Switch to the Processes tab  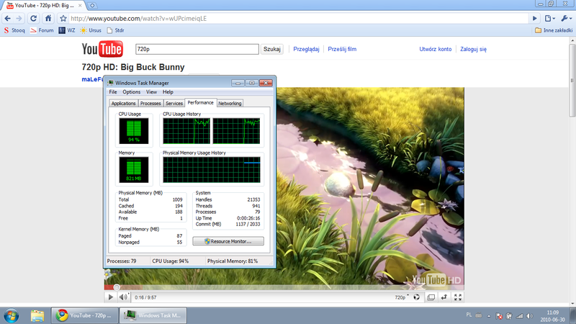pos(150,103)
